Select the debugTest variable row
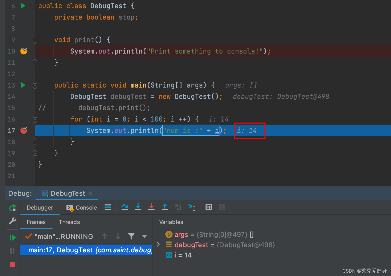391x276 pixels. [220, 245]
